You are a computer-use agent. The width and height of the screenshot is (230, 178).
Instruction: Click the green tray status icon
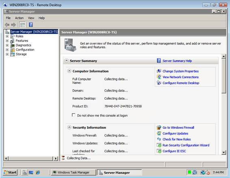[x=189, y=172]
